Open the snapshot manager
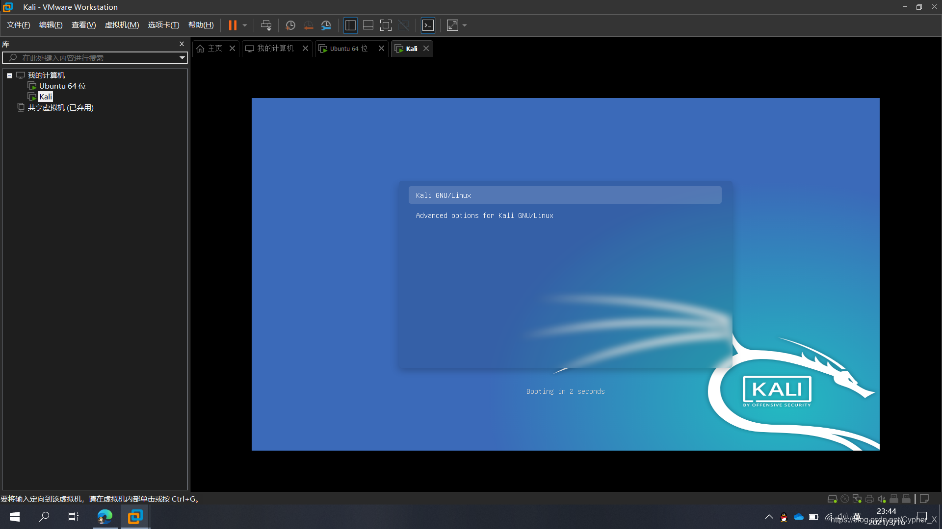This screenshot has height=529, width=942. point(326,25)
